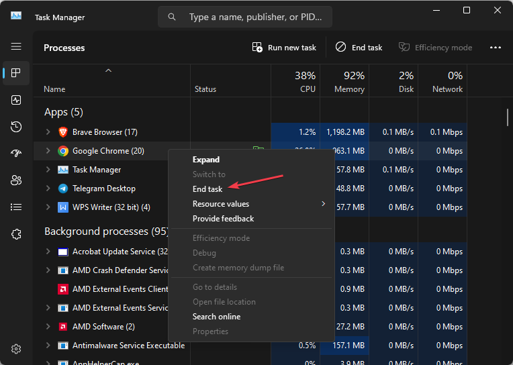
Task: Open Settings gear in sidebar
Action: [x=16, y=349]
